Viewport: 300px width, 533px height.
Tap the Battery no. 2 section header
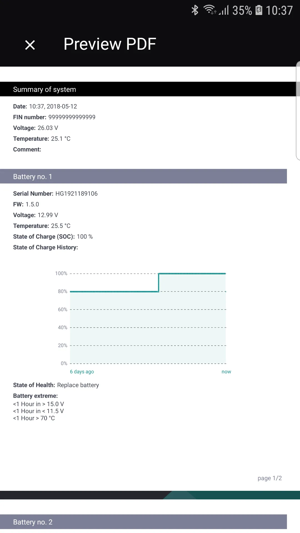(x=33, y=522)
